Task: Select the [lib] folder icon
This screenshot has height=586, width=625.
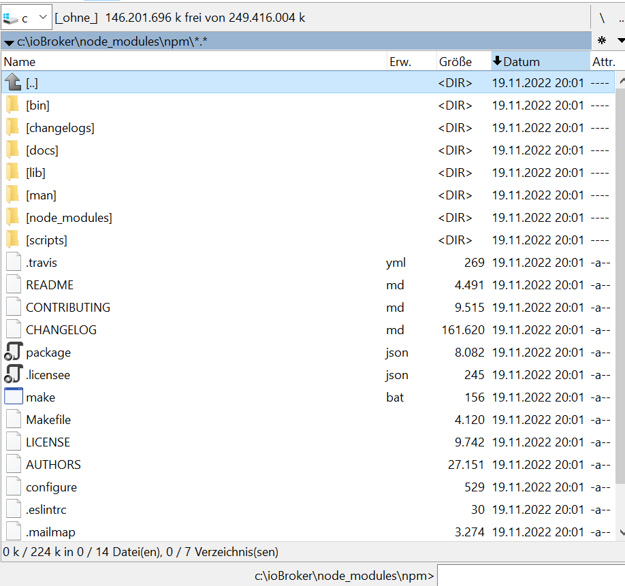Action: [x=13, y=172]
